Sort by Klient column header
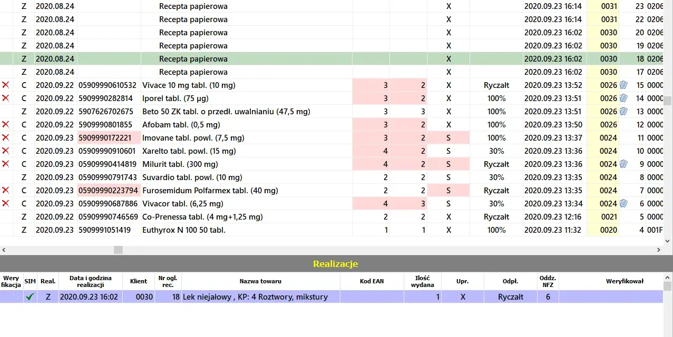 pyautogui.click(x=139, y=281)
